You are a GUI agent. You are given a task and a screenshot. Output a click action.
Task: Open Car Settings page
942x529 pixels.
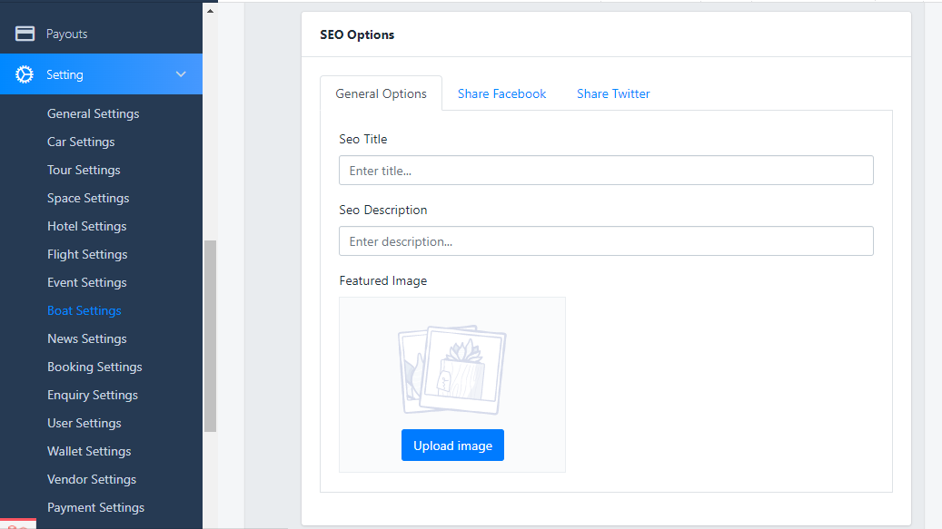pos(81,142)
